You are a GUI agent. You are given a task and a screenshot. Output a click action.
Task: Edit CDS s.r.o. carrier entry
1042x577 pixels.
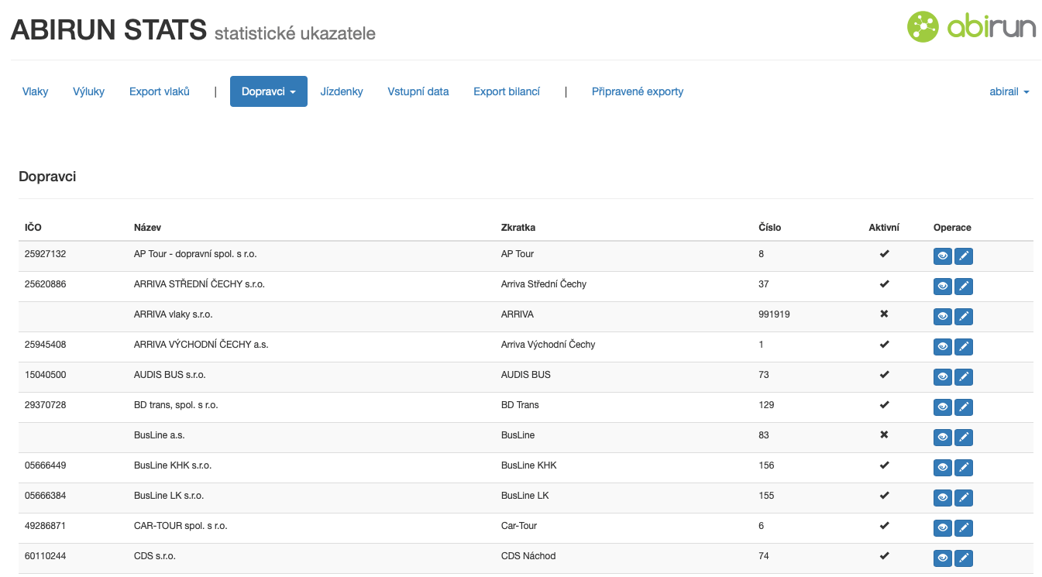(964, 558)
